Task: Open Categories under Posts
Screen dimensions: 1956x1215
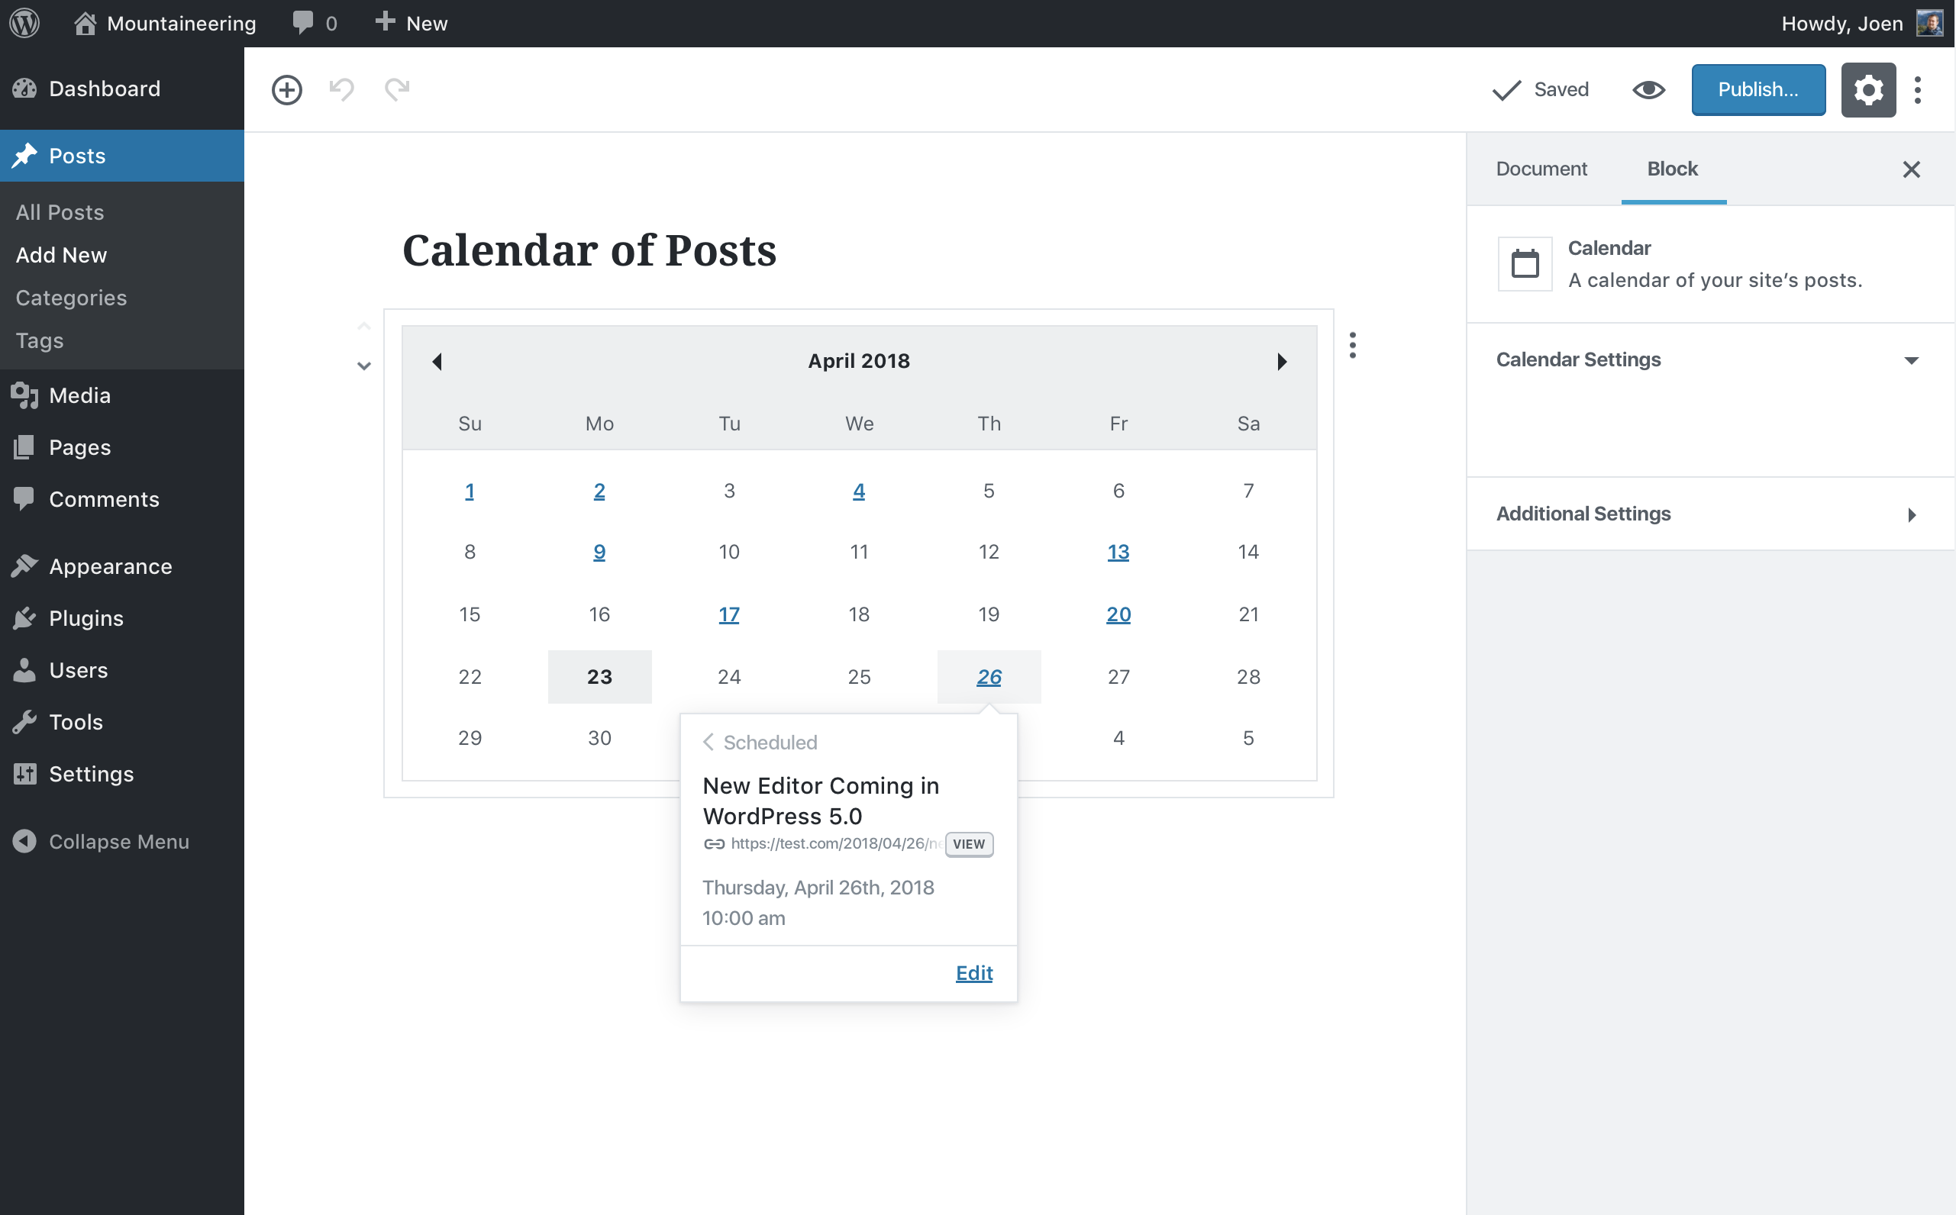Action: [x=71, y=298]
